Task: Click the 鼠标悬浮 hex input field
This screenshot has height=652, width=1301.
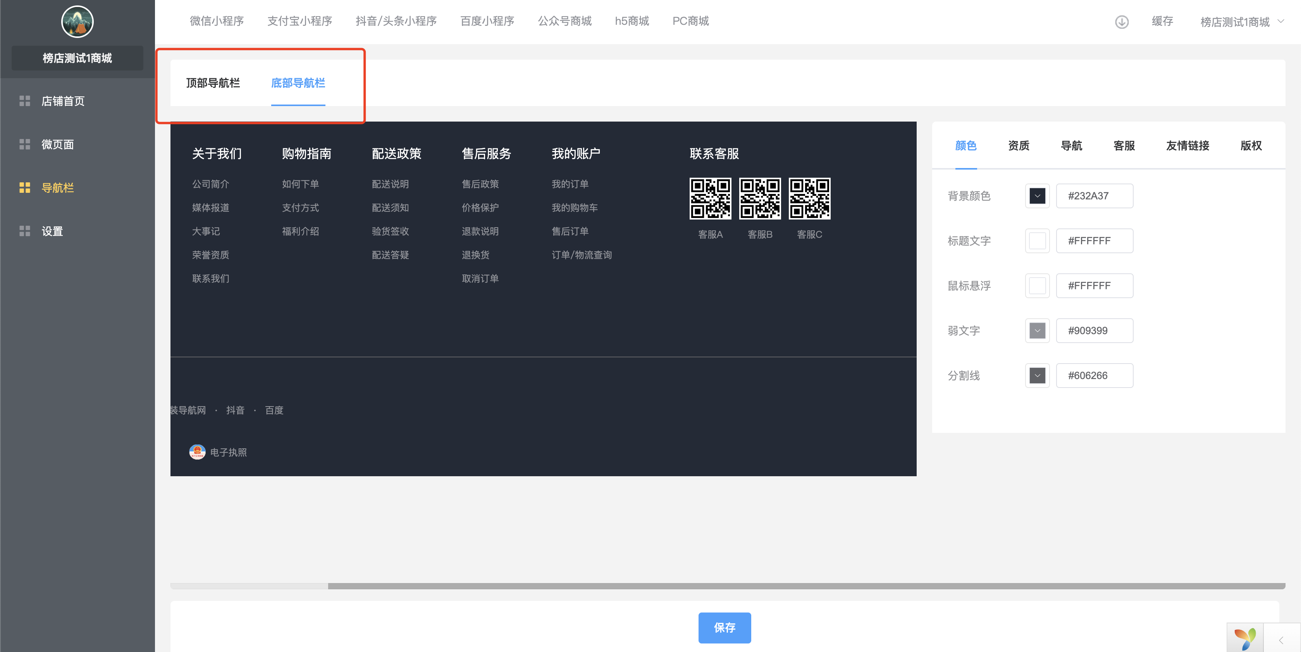Action: [x=1094, y=286]
